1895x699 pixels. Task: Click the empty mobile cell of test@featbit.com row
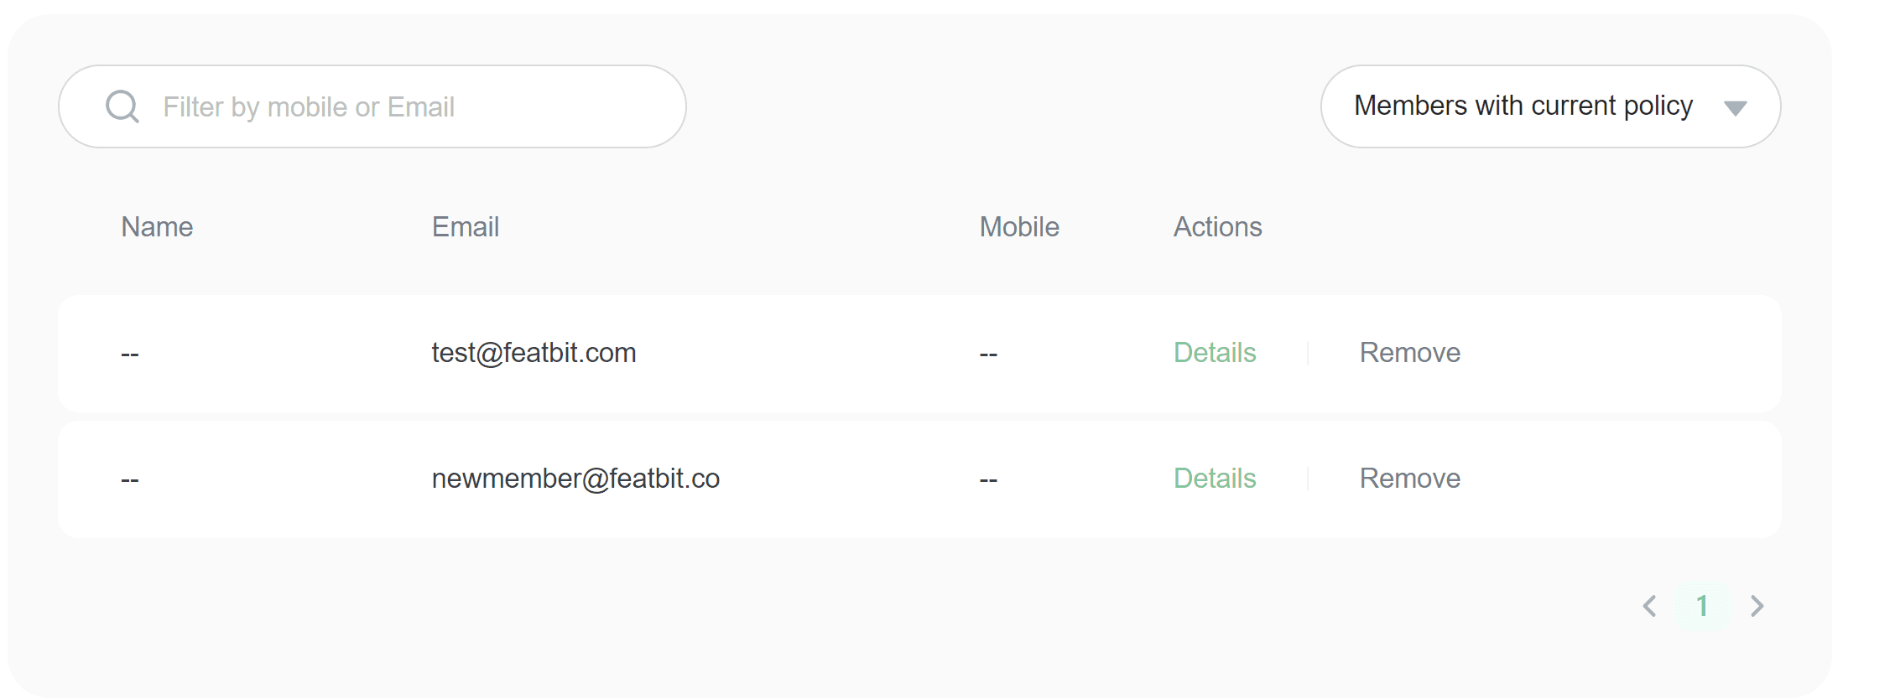point(988,354)
